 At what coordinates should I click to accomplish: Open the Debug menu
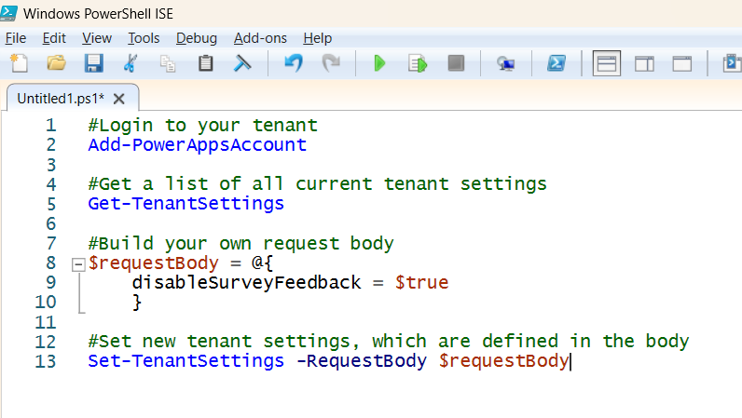197,38
